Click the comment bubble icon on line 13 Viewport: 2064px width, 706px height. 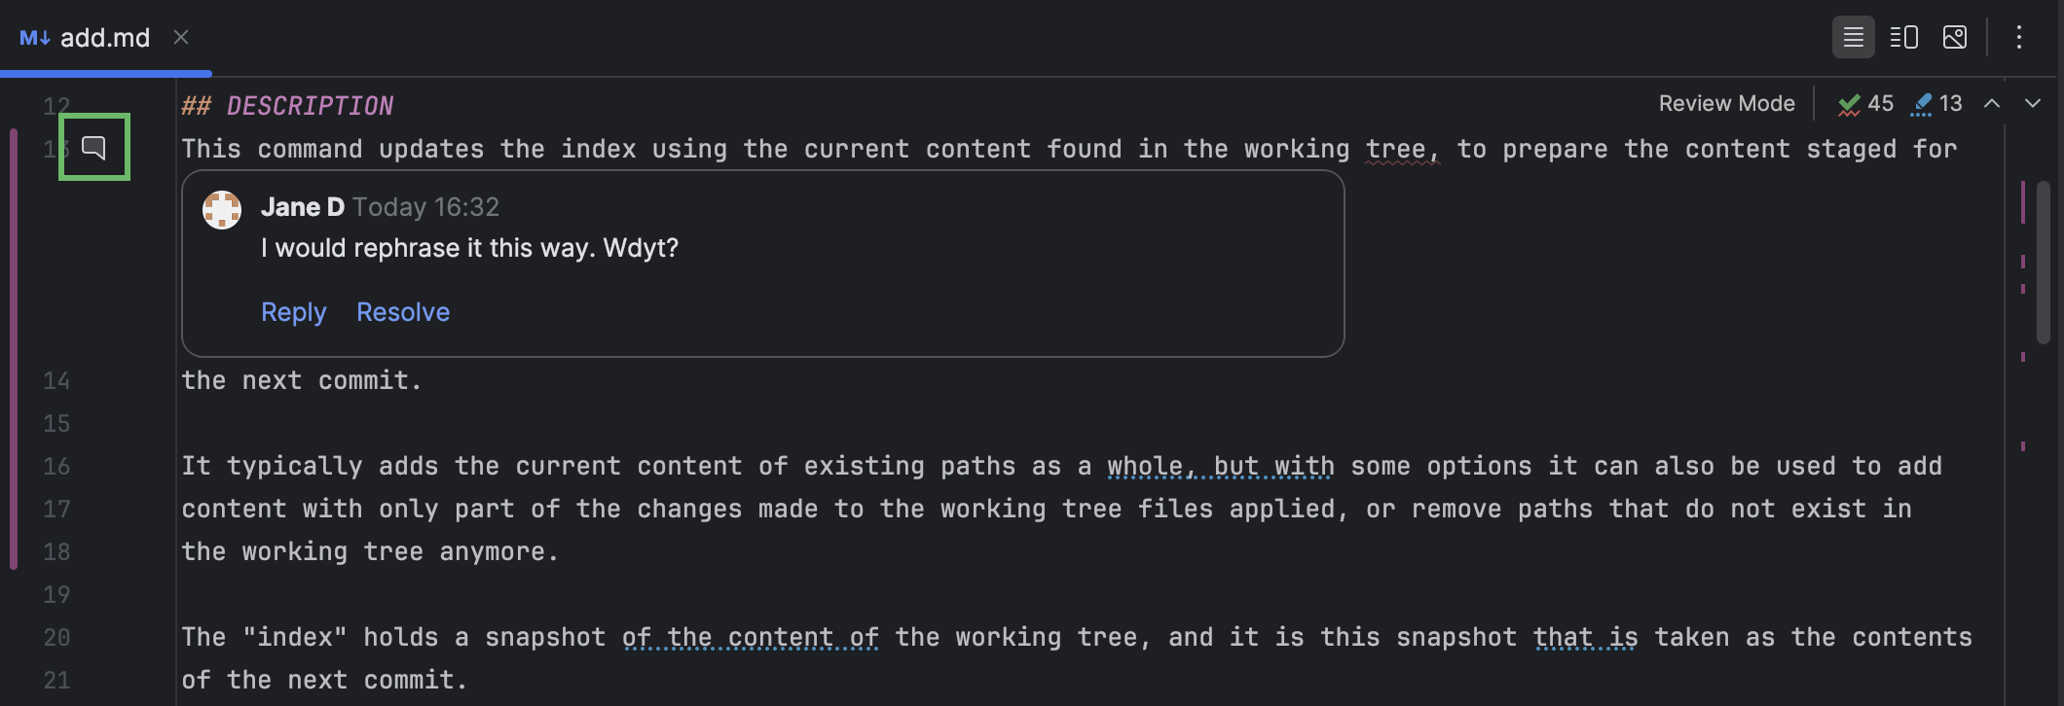[x=94, y=148]
